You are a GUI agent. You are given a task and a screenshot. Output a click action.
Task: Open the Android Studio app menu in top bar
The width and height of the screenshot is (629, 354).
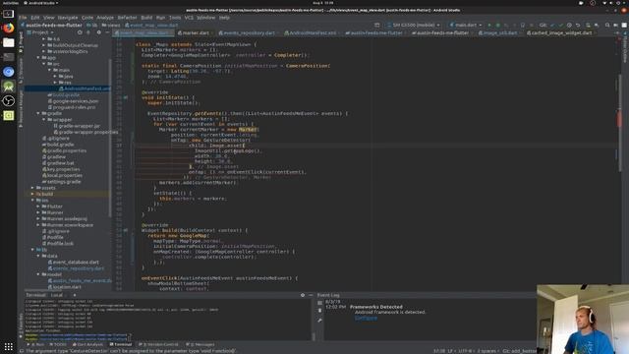tap(41, 3)
